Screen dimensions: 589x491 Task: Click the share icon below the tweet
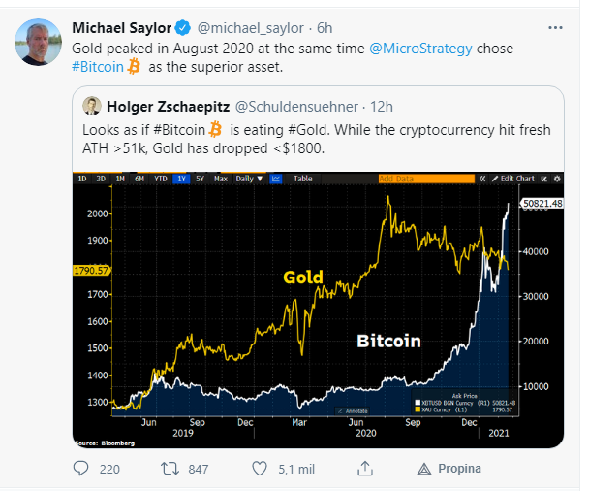pos(365,469)
